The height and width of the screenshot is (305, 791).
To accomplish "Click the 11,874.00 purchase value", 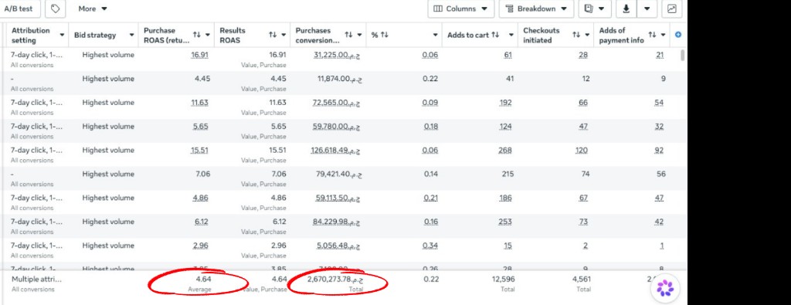I will click(340, 79).
